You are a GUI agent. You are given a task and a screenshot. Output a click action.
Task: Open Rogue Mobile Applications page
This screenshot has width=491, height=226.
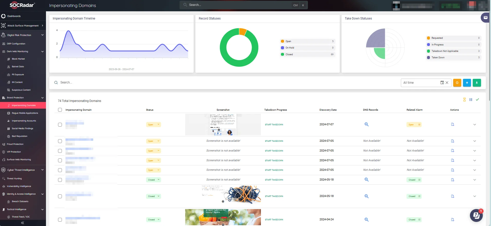click(25, 113)
